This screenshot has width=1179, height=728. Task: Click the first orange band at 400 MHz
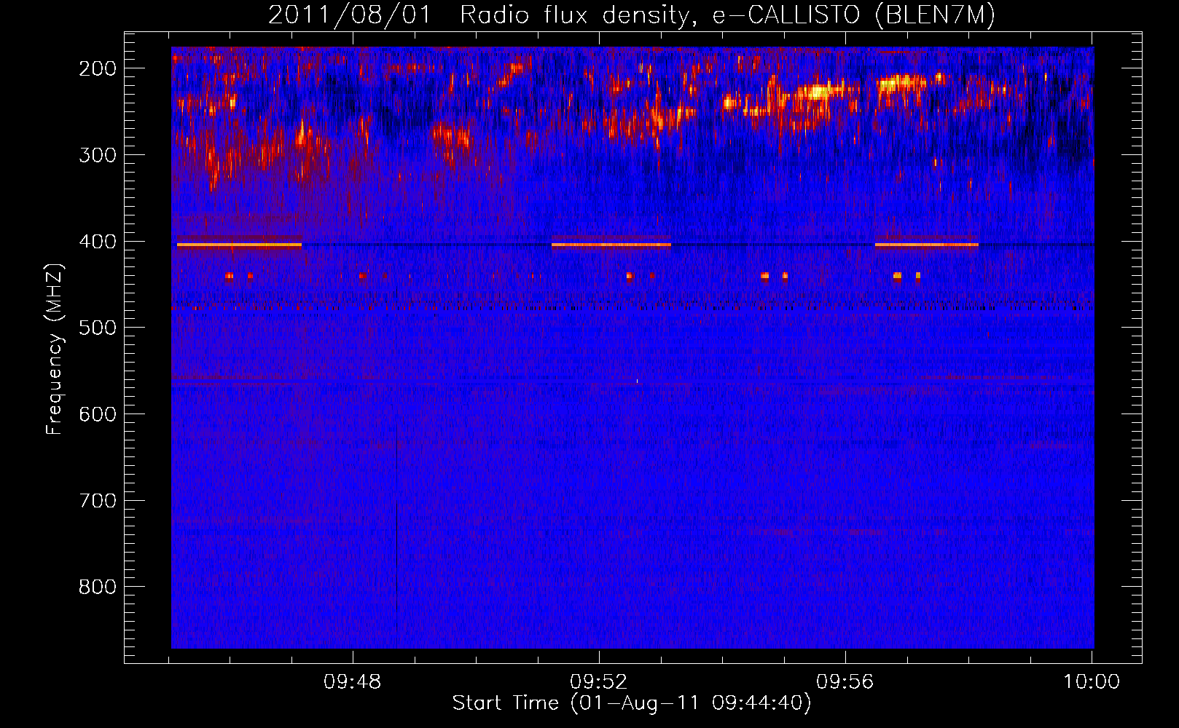point(239,245)
